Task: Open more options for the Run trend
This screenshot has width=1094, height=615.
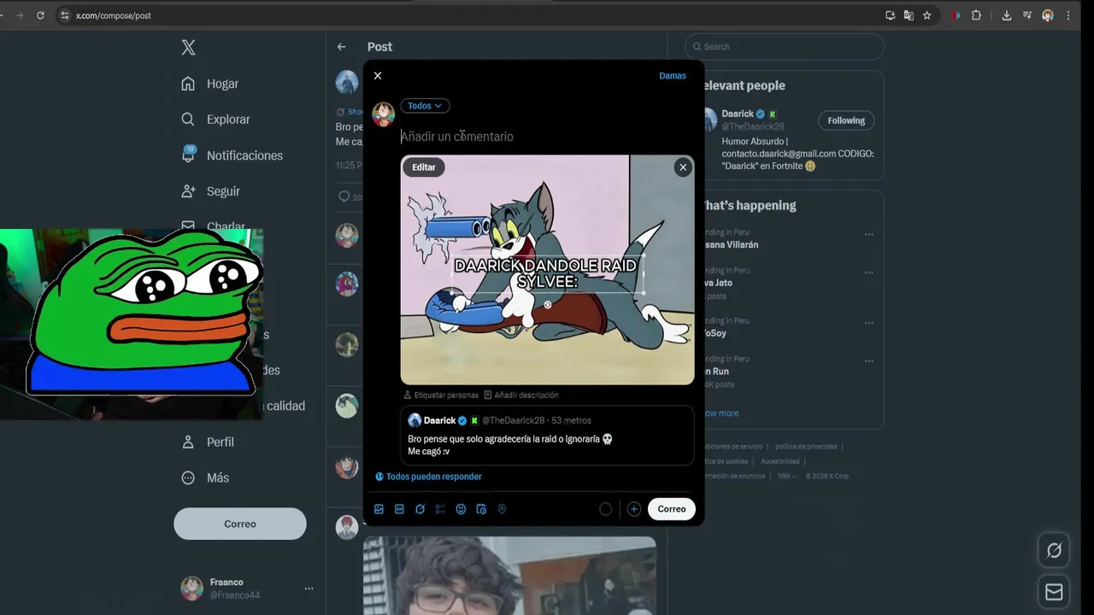Action: point(868,360)
